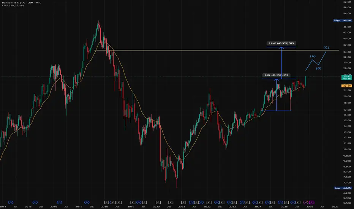Select the first earnings marker of 2018
This screenshot has width=354, height=209.
106,202
